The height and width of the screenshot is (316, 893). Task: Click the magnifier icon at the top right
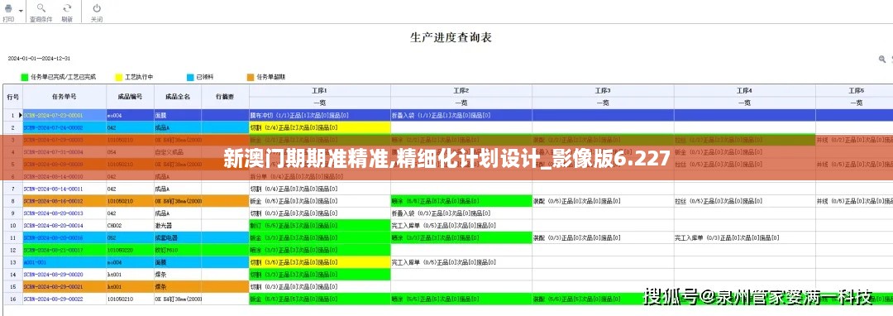[x=883, y=59]
